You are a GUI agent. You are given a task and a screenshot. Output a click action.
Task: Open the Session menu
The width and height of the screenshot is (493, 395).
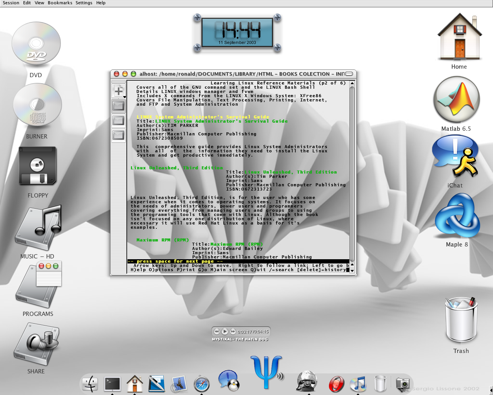click(11, 3)
